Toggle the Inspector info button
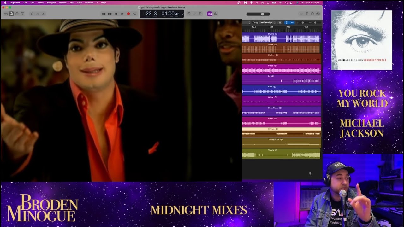The width and height of the screenshot is (404, 227). pos(11,14)
